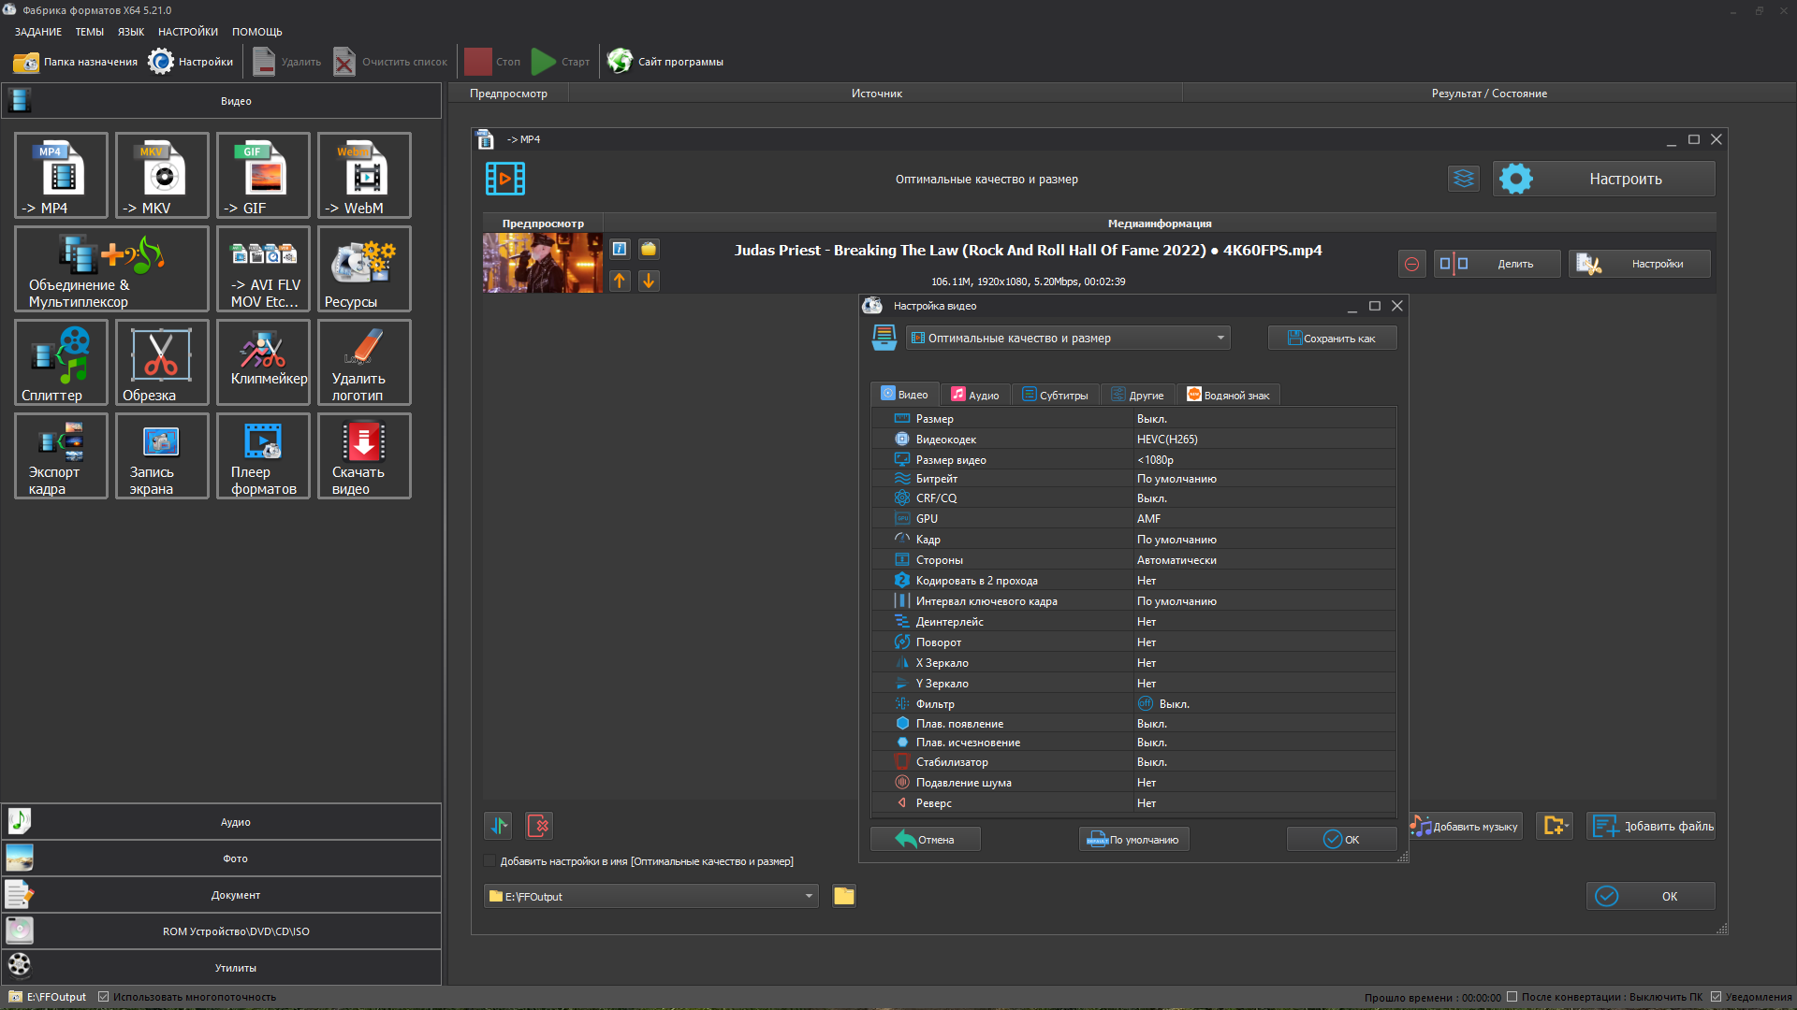The width and height of the screenshot is (1797, 1010).
Task: Toggle Добавить настройки в имя checkbox
Action: tap(489, 861)
